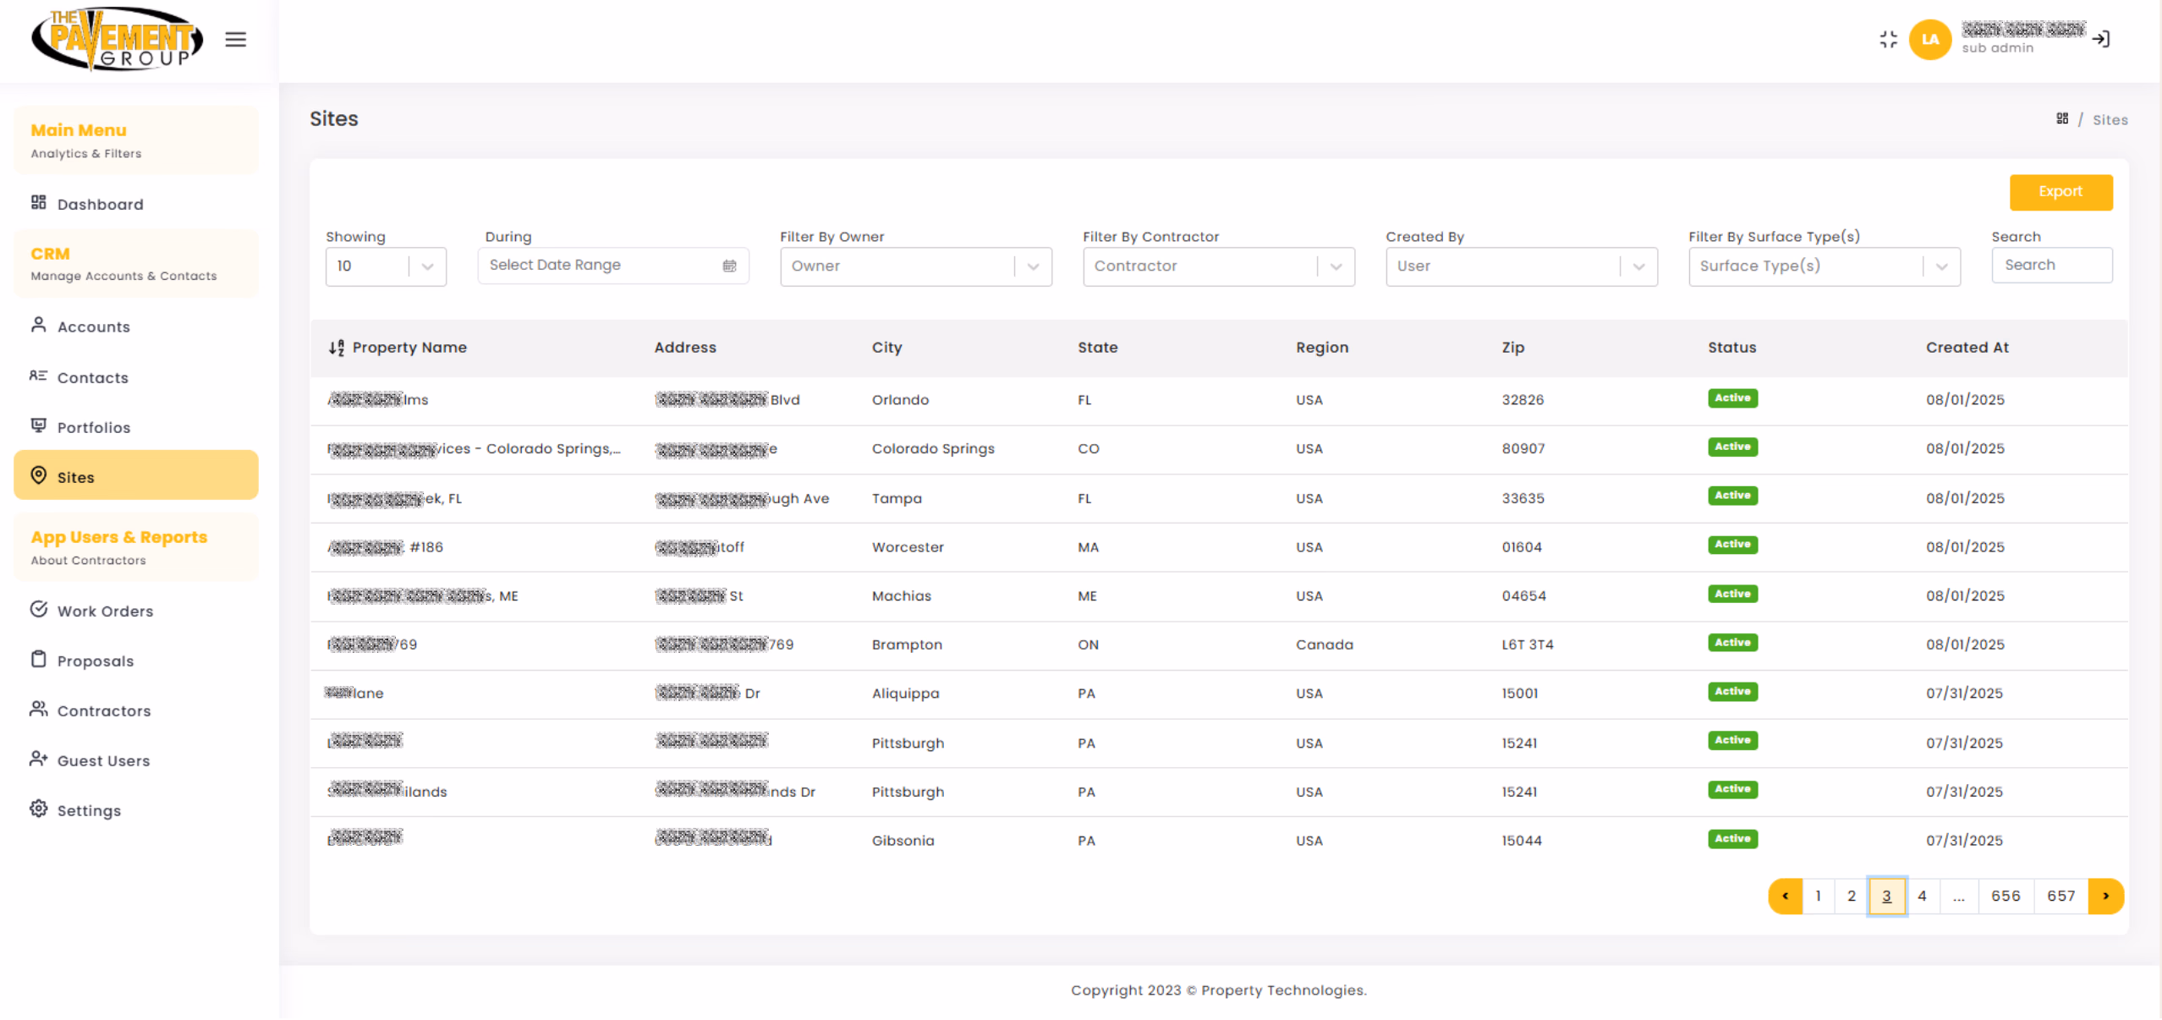This screenshot has height=1020, width=2162.
Task: Click the Guest Users add-person icon
Action: [38, 759]
